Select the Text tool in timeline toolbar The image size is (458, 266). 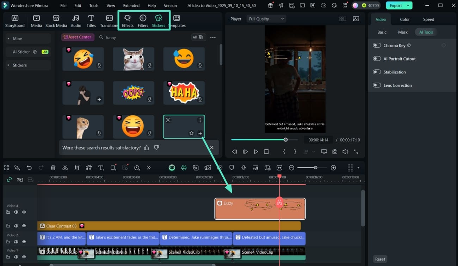pyautogui.click(x=101, y=168)
